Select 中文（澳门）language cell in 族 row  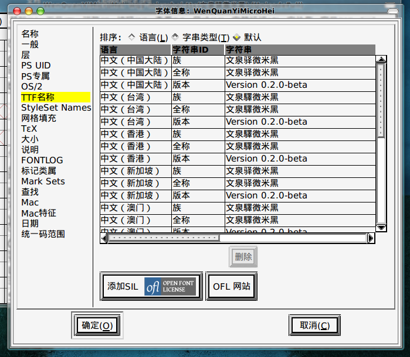(135, 208)
